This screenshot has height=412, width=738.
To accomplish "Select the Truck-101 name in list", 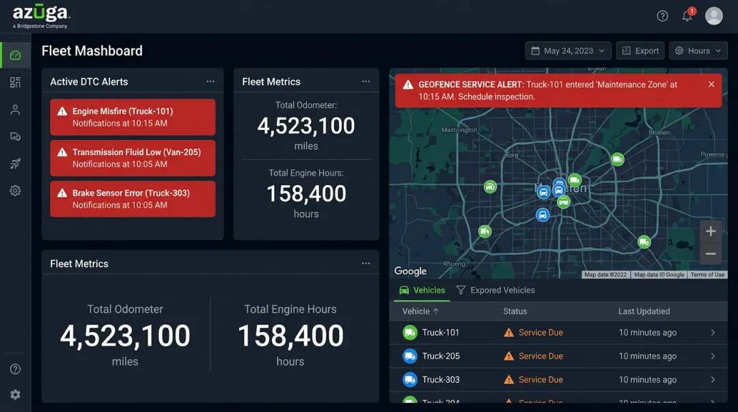I will (x=441, y=333).
